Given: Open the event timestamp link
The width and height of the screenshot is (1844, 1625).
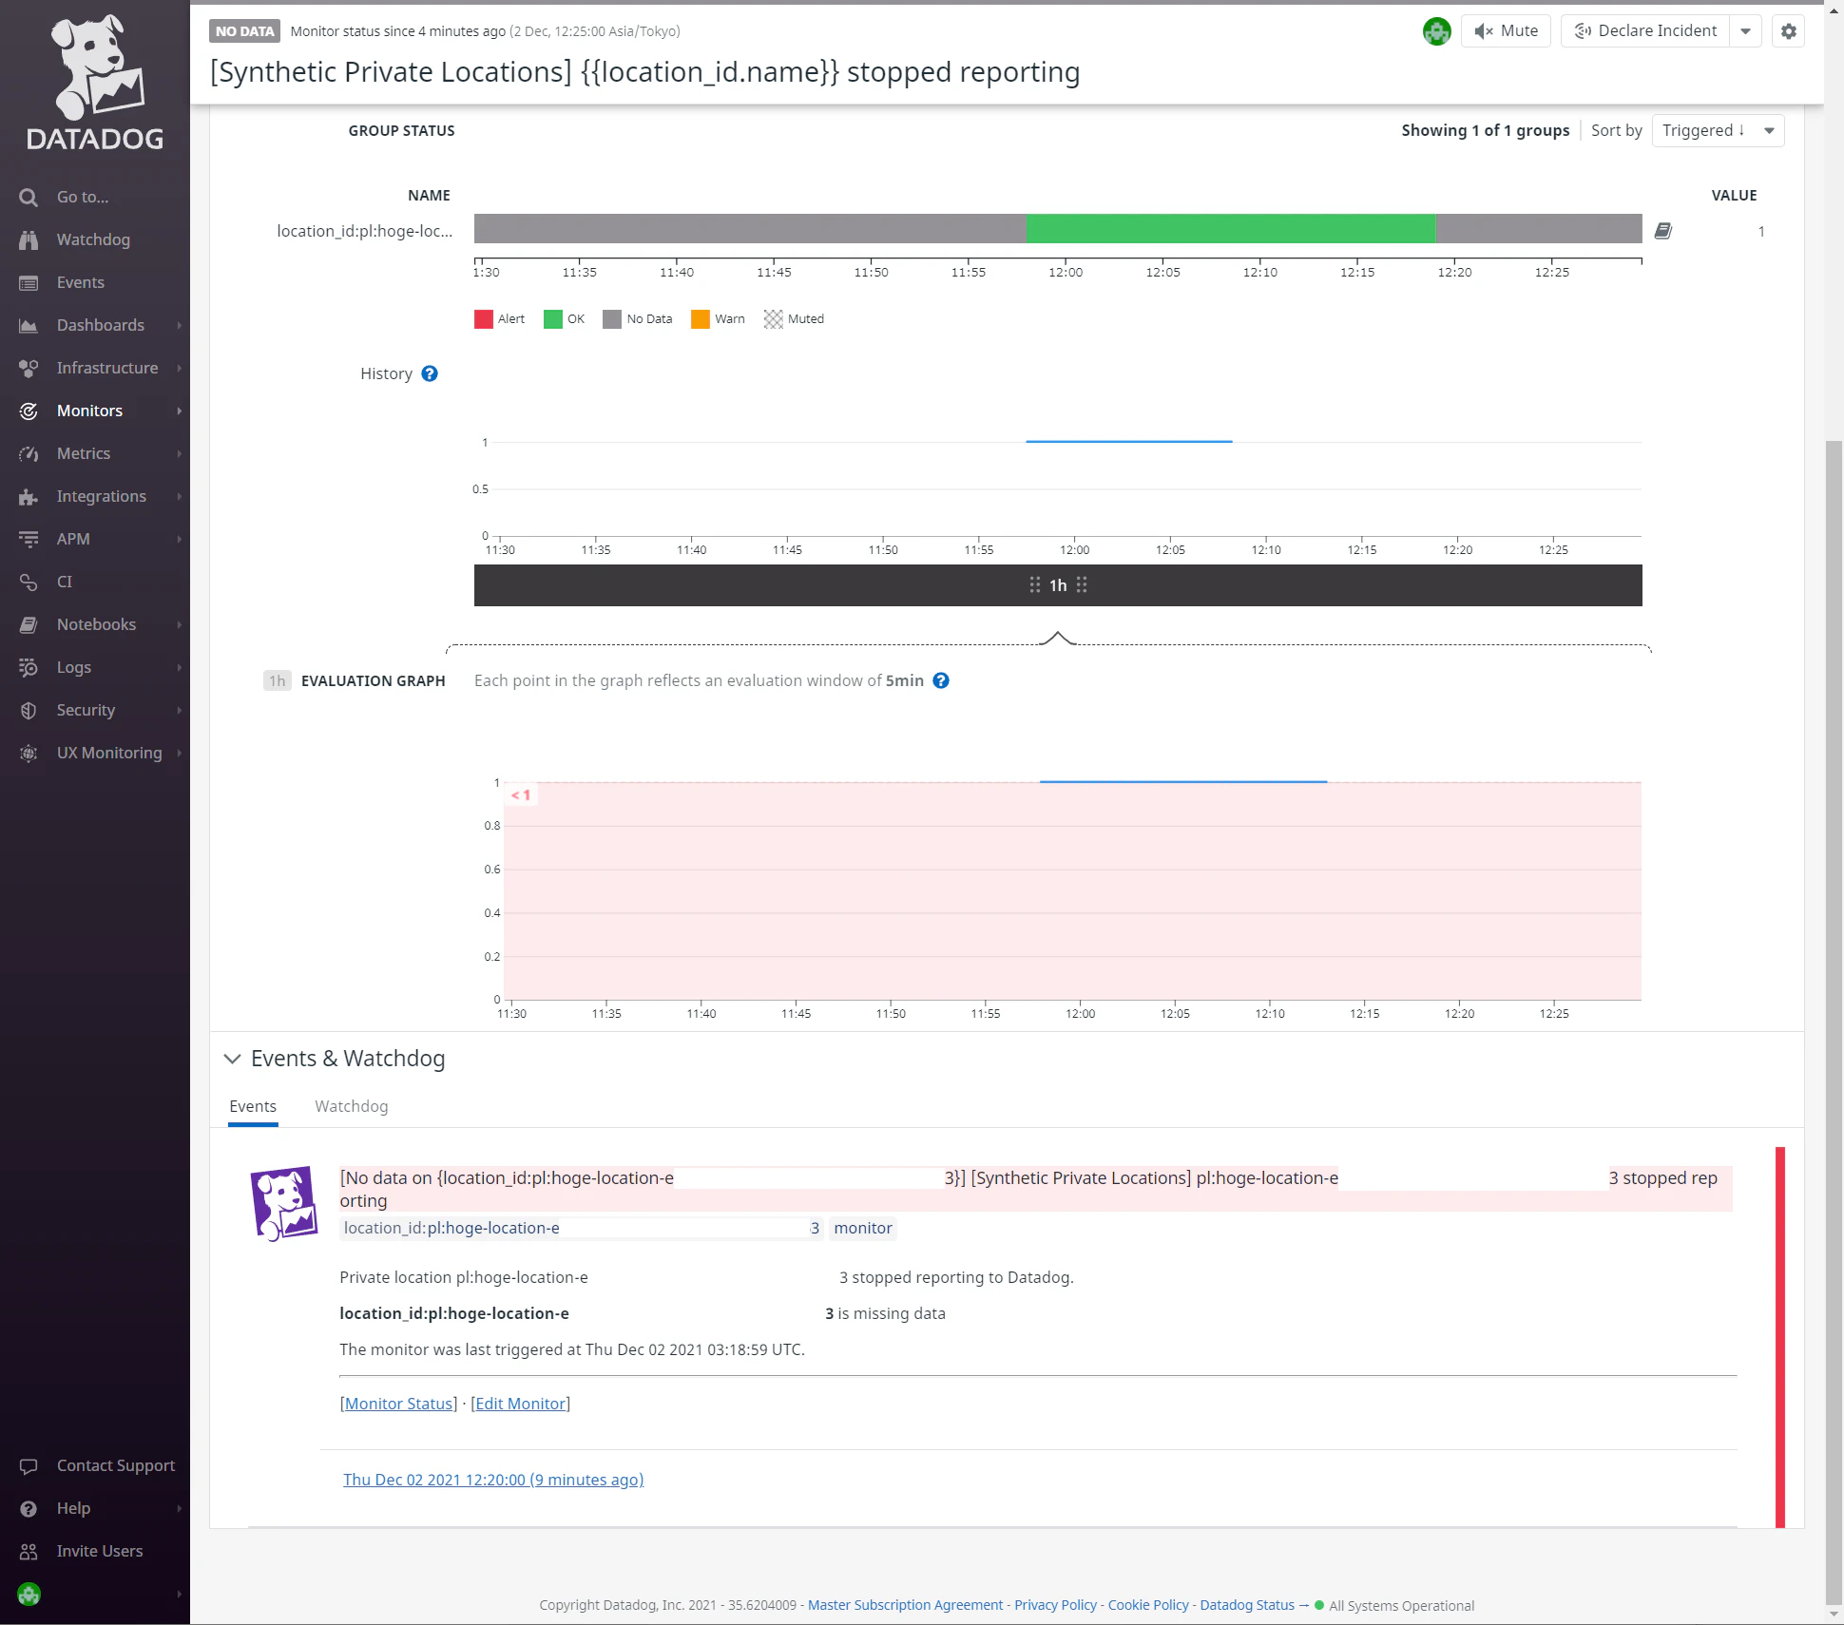Looking at the screenshot, I should (x=493, y=1480).
